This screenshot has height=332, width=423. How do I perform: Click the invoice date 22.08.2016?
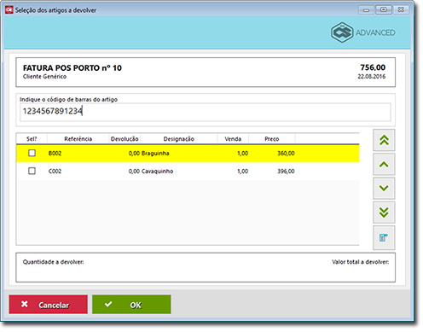[371, 77]
